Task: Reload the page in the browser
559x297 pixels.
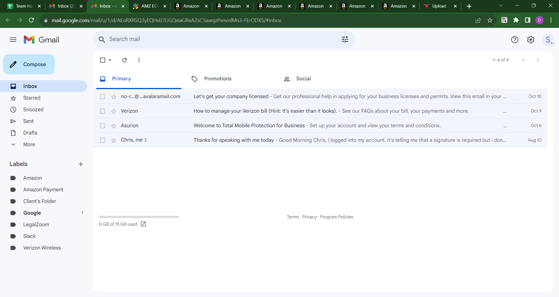Action: pyautogui.click(x=31, y=20)
